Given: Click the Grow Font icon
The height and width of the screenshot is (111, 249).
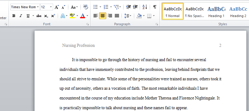Looking at the screenshot, I should point(57,7).
